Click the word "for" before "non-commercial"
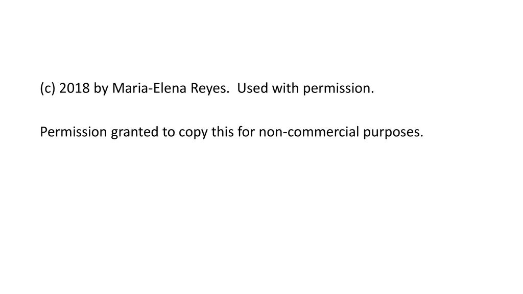 coord(246,132)
